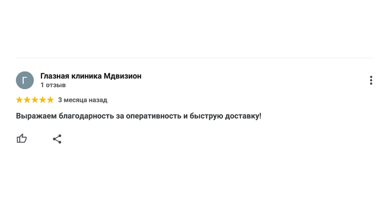The width and height of the screenshot is (381, 214).
Task: Click the word 'оперативность' in review
Action: tap(154, 116)
